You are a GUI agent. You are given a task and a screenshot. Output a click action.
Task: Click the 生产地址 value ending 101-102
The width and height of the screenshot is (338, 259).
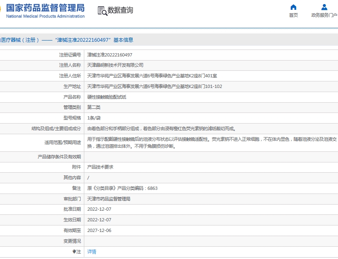coord(155,86)
